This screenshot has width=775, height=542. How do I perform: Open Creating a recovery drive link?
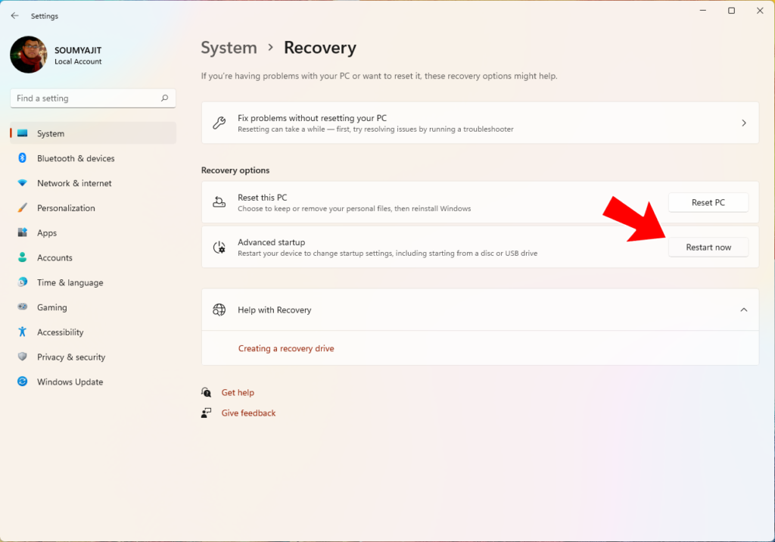pos(286,348)
